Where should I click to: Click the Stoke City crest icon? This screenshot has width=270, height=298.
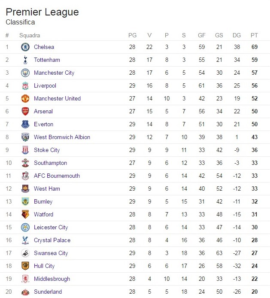pos(25,150)
